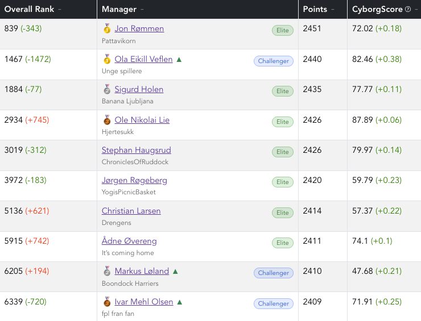Open Ivar Mehl Olsen manager link
This screenshot has width=421, height=321.
[x=143, y=302]
